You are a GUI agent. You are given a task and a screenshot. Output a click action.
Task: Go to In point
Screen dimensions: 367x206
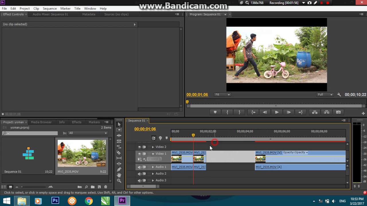point(253,112)
